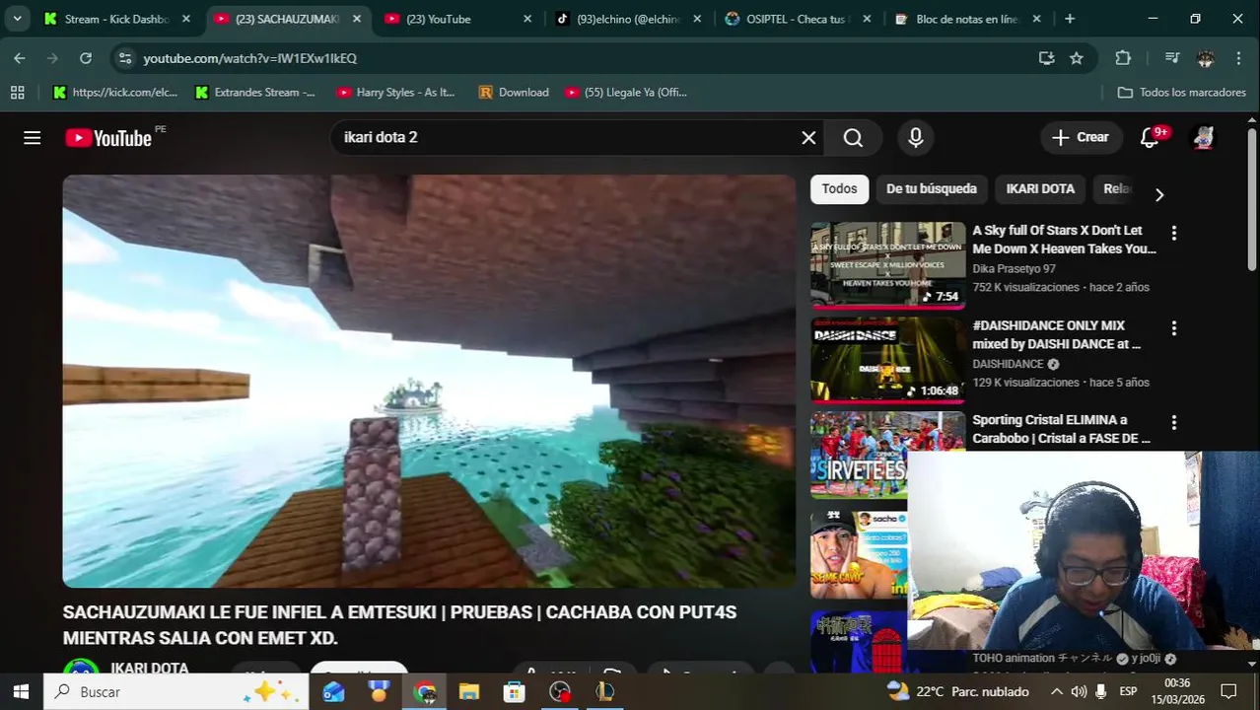
Task: Click the Crear button
Action: point(1081,138)
